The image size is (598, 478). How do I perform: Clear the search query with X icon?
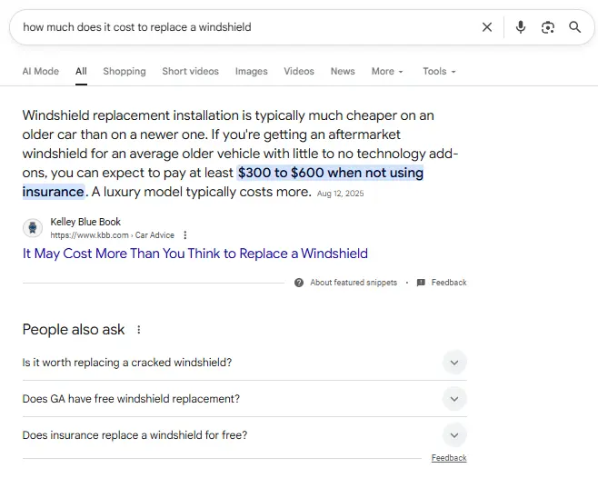coord(487,27)
